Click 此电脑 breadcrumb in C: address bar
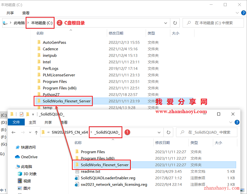247x194 pixels. pyautogui.click(x=19, y=23)
